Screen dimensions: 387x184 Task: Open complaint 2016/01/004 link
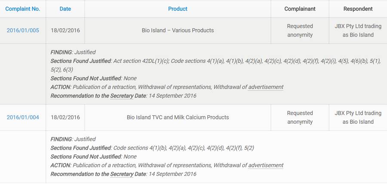(x=23, y=117)
